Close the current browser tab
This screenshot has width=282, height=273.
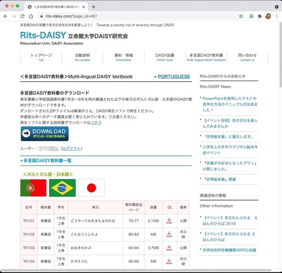pos(83,7)
